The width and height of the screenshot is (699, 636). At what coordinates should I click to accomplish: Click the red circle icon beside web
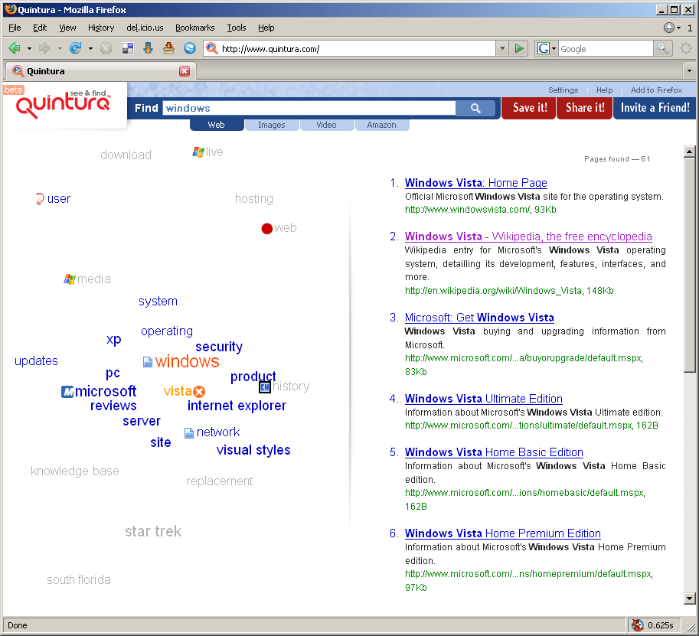click(266, 229)
